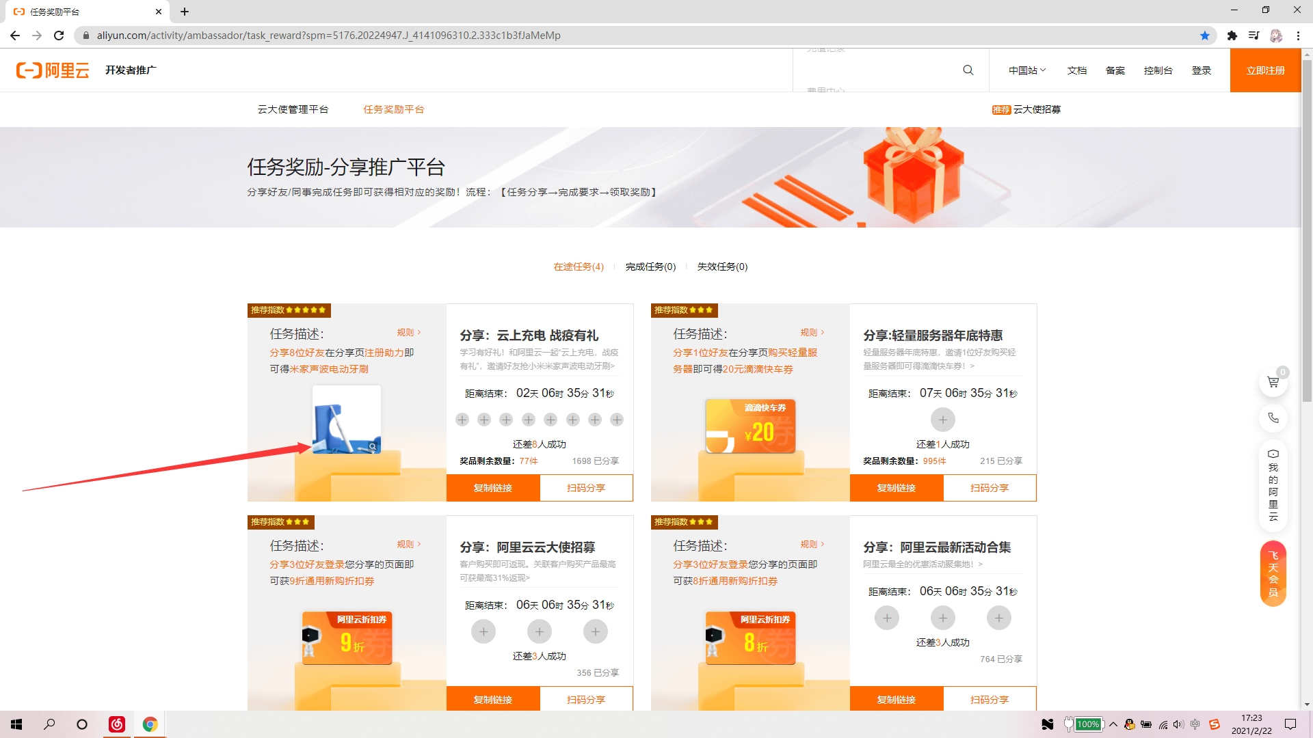Switch to 完成任务(0) tab
This screenshot has height=738, width=1313.
(650, 266)
